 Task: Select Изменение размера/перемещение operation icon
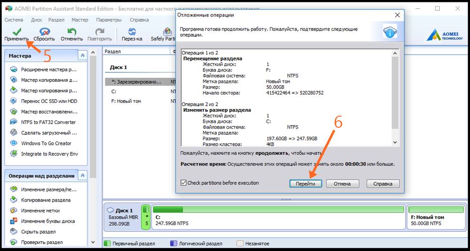point(14,189)
